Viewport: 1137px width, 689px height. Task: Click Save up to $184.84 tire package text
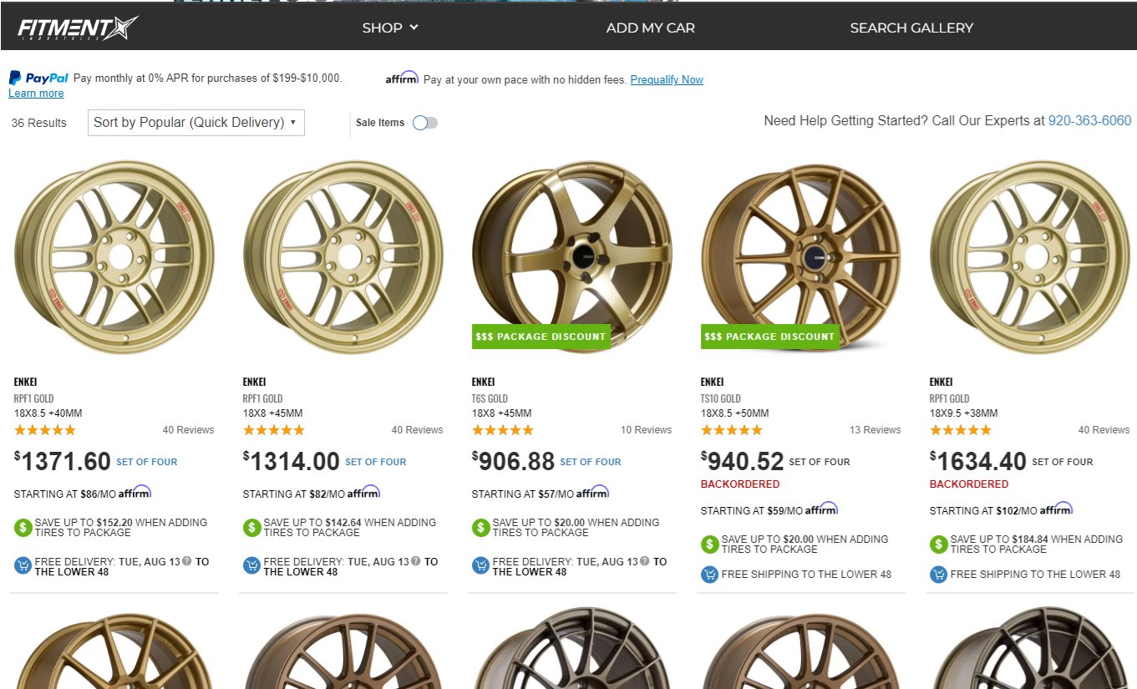(1037, 545)
